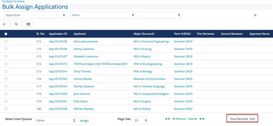This screenshot has height=126, width=273.
Task: Remove filter row with X icon
Action: [255, 15]
